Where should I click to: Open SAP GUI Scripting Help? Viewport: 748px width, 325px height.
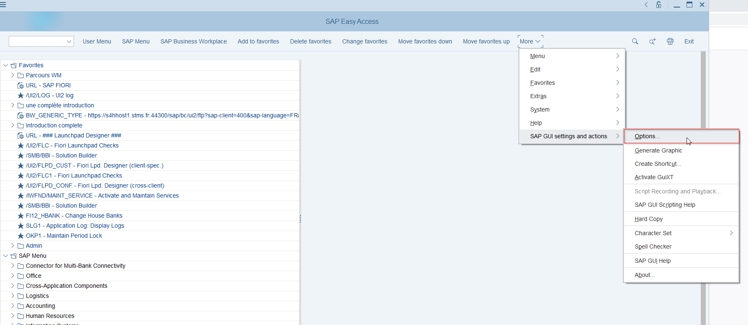point(682,205)
